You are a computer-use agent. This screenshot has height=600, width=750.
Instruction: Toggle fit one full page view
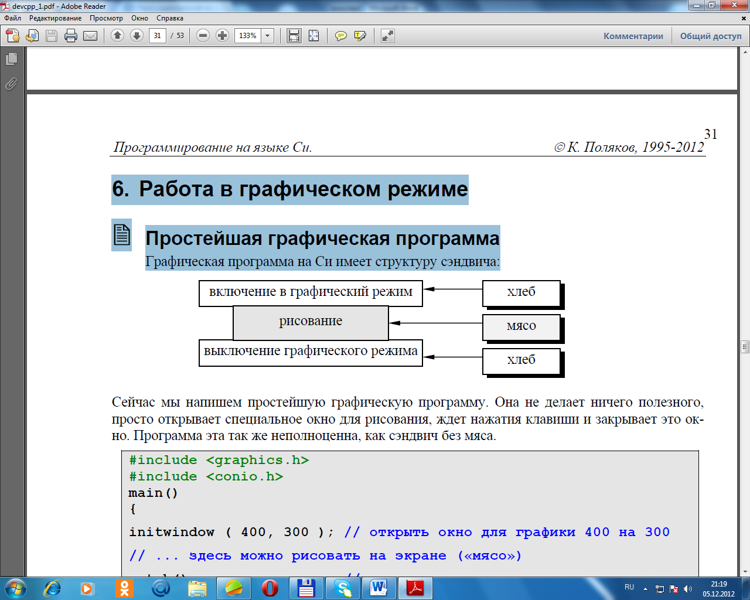click(x=313, y=36)
